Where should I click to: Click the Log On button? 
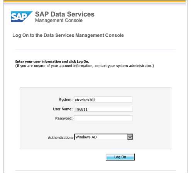[x=120, y=157]
